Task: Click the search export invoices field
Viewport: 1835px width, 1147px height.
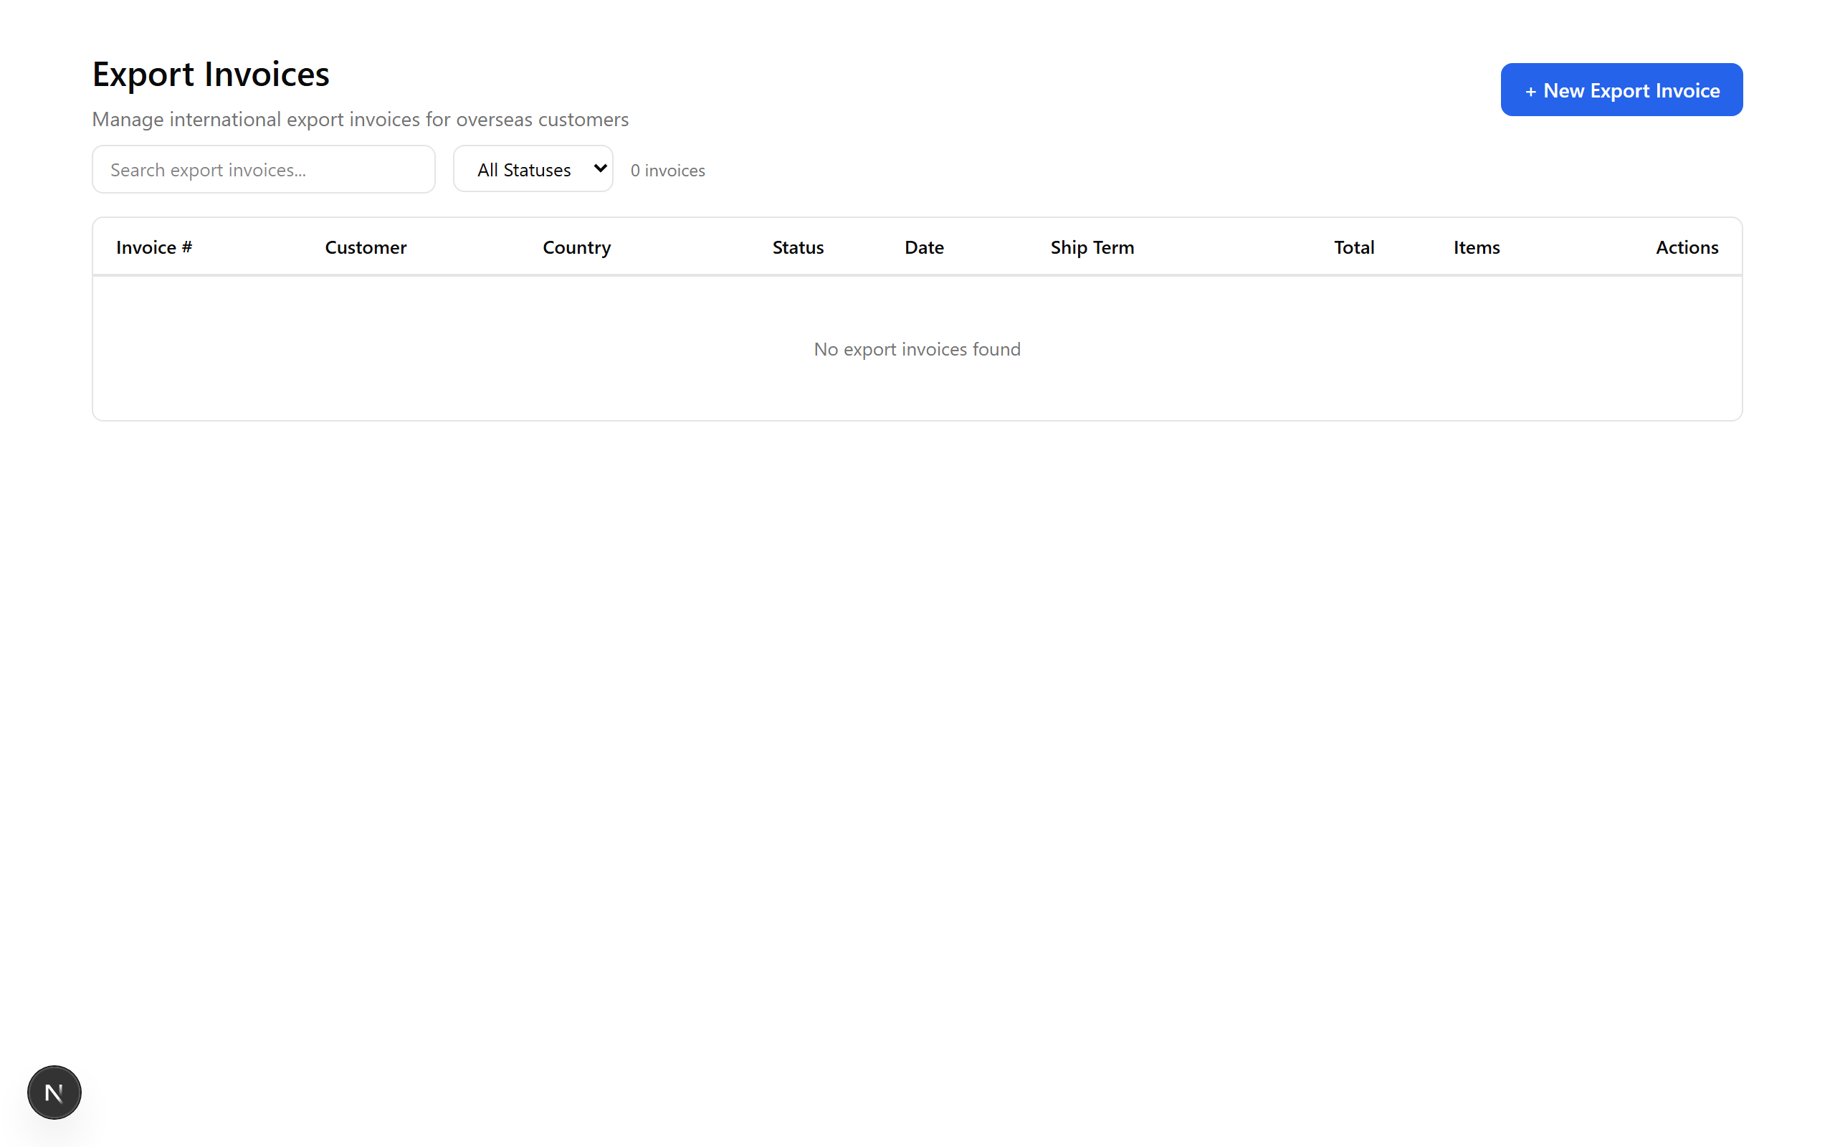Action: 263,168
